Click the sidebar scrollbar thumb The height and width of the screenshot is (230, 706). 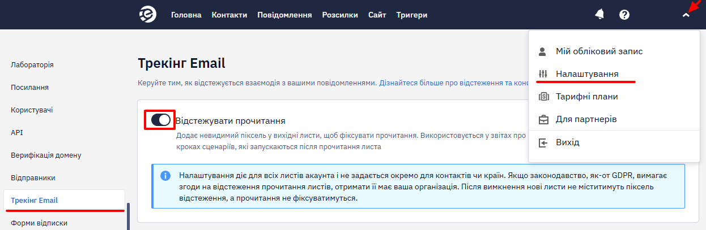(128, 216)
